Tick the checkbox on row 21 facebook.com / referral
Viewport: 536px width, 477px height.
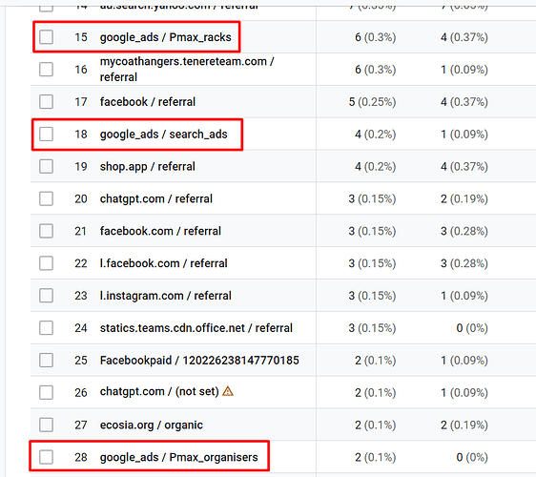[46, 231]
